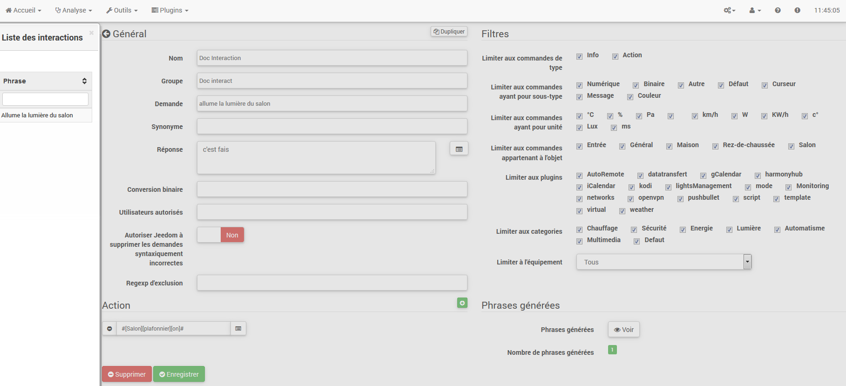Viewport: 846px width, 386px height.
Task: Open the help question mark icon
Action: [778, 10]
